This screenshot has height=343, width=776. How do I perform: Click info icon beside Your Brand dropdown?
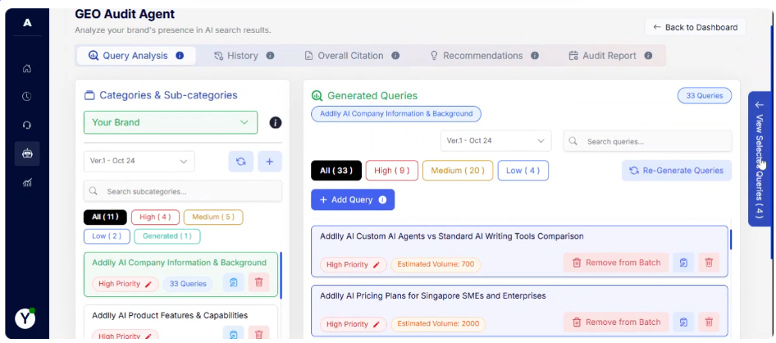coord(276,123)
